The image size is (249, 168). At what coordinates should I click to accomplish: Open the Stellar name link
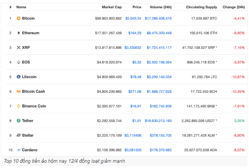pos(28,135)
